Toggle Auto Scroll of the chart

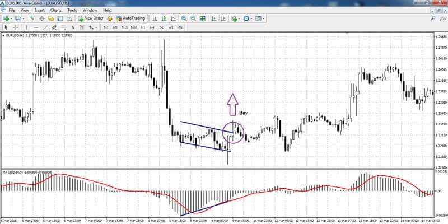point(214,18)
